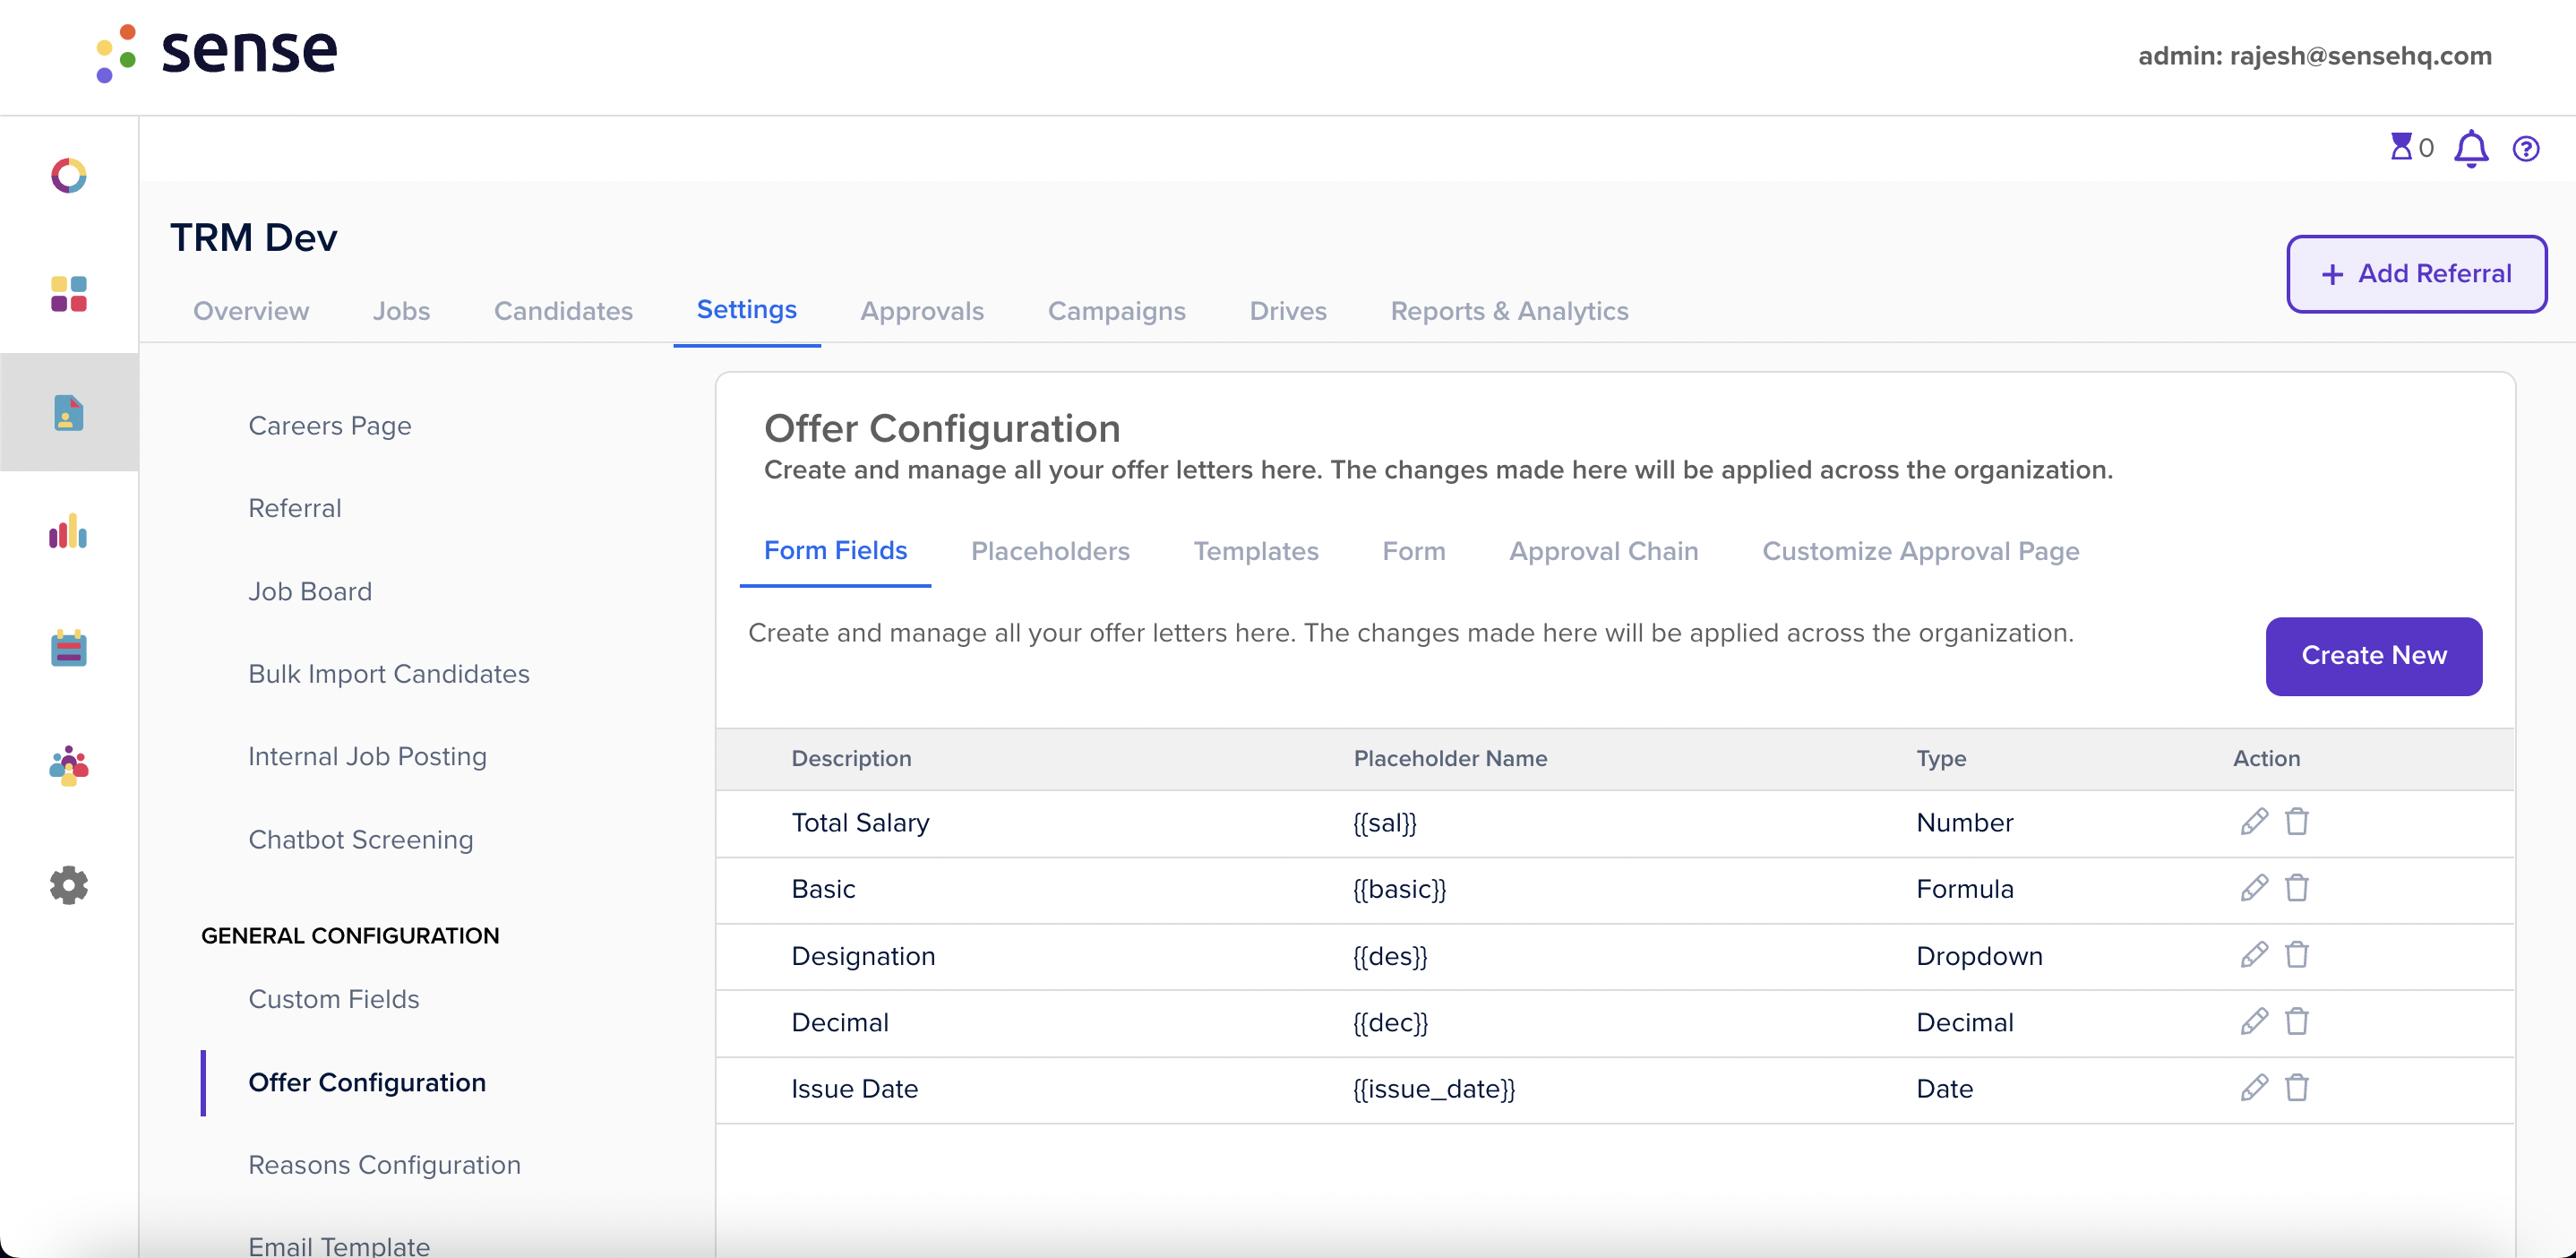Image resolution: width=2576 pixels, height=1258 pixels.
Task: Edit the Basic field
Action: (2254, 888)
